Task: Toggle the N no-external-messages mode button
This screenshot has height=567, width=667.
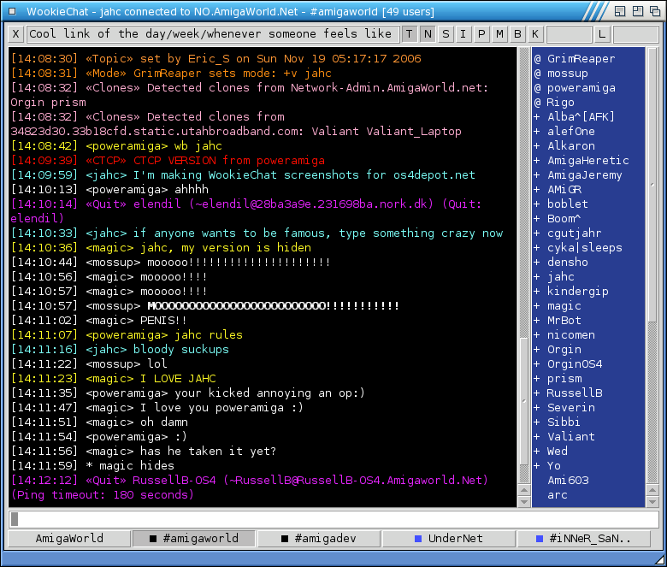Action: tap(427, 34)
